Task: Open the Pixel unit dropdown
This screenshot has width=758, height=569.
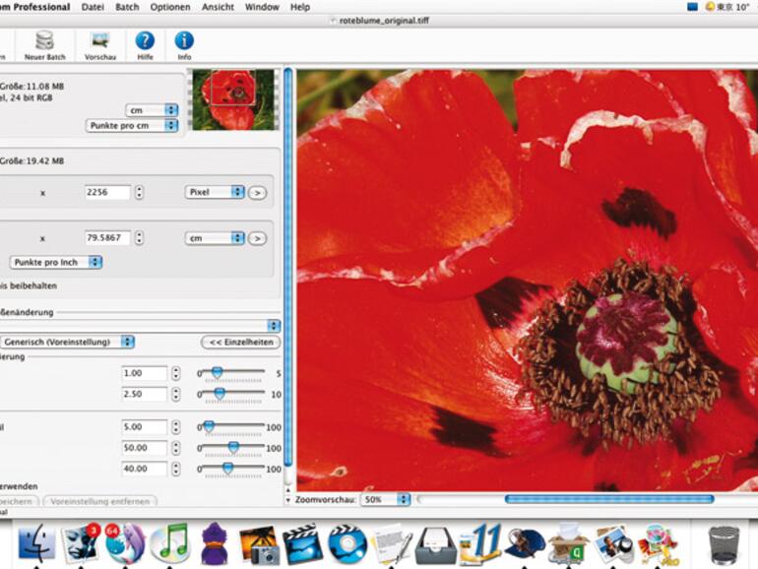Action: [x=215, y=192]
